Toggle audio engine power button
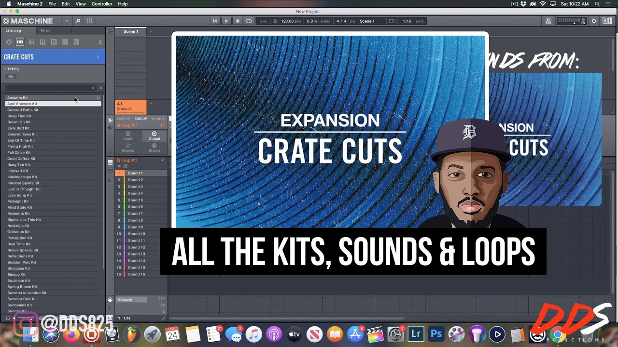The height and width of the screenshot is (347, 618). point(594,21)
